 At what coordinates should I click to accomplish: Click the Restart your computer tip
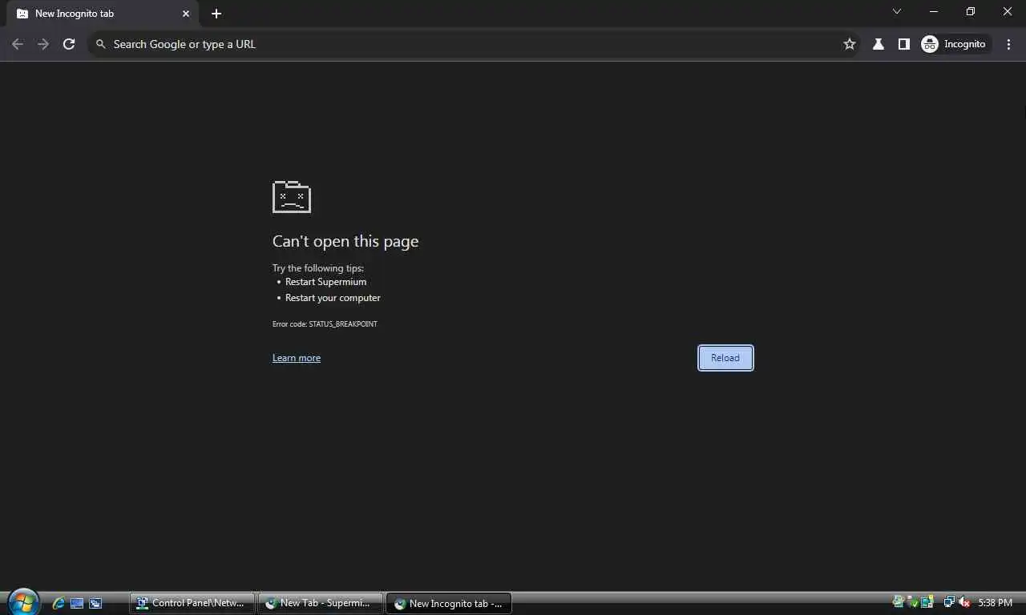click(x=333, y=298)
